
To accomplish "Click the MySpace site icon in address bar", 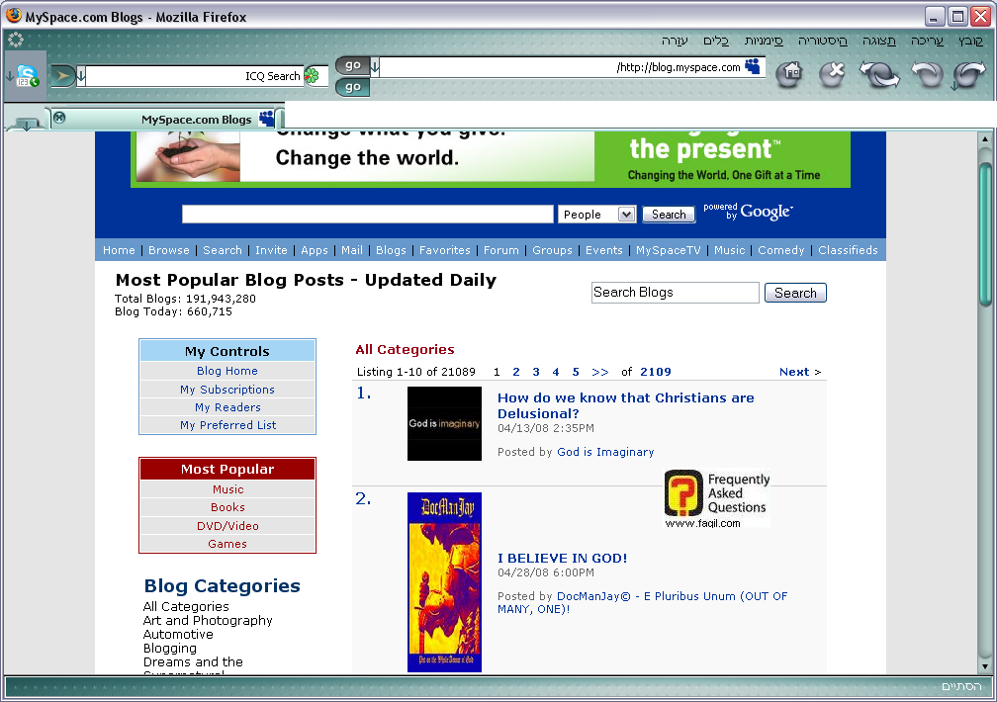I will coord(754,66).
